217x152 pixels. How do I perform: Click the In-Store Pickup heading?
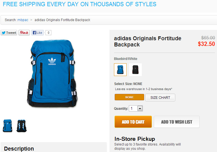[x=134, y=139]
